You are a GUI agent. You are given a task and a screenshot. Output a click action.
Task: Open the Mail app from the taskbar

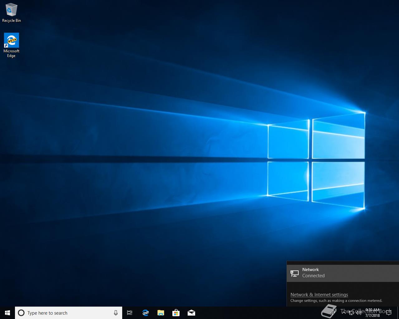click(191, 313)
